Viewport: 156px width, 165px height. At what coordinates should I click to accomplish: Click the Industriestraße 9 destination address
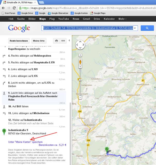click(x=27, y=132)
